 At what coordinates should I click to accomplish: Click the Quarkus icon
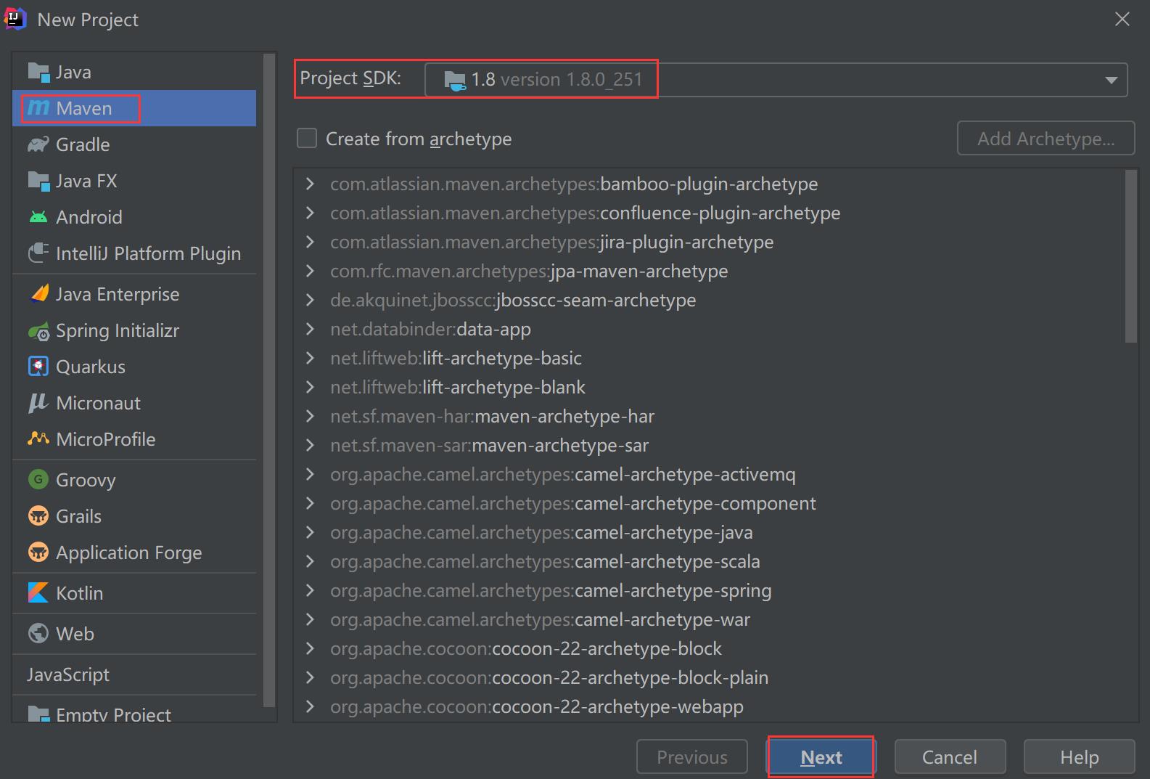(38, 367)
